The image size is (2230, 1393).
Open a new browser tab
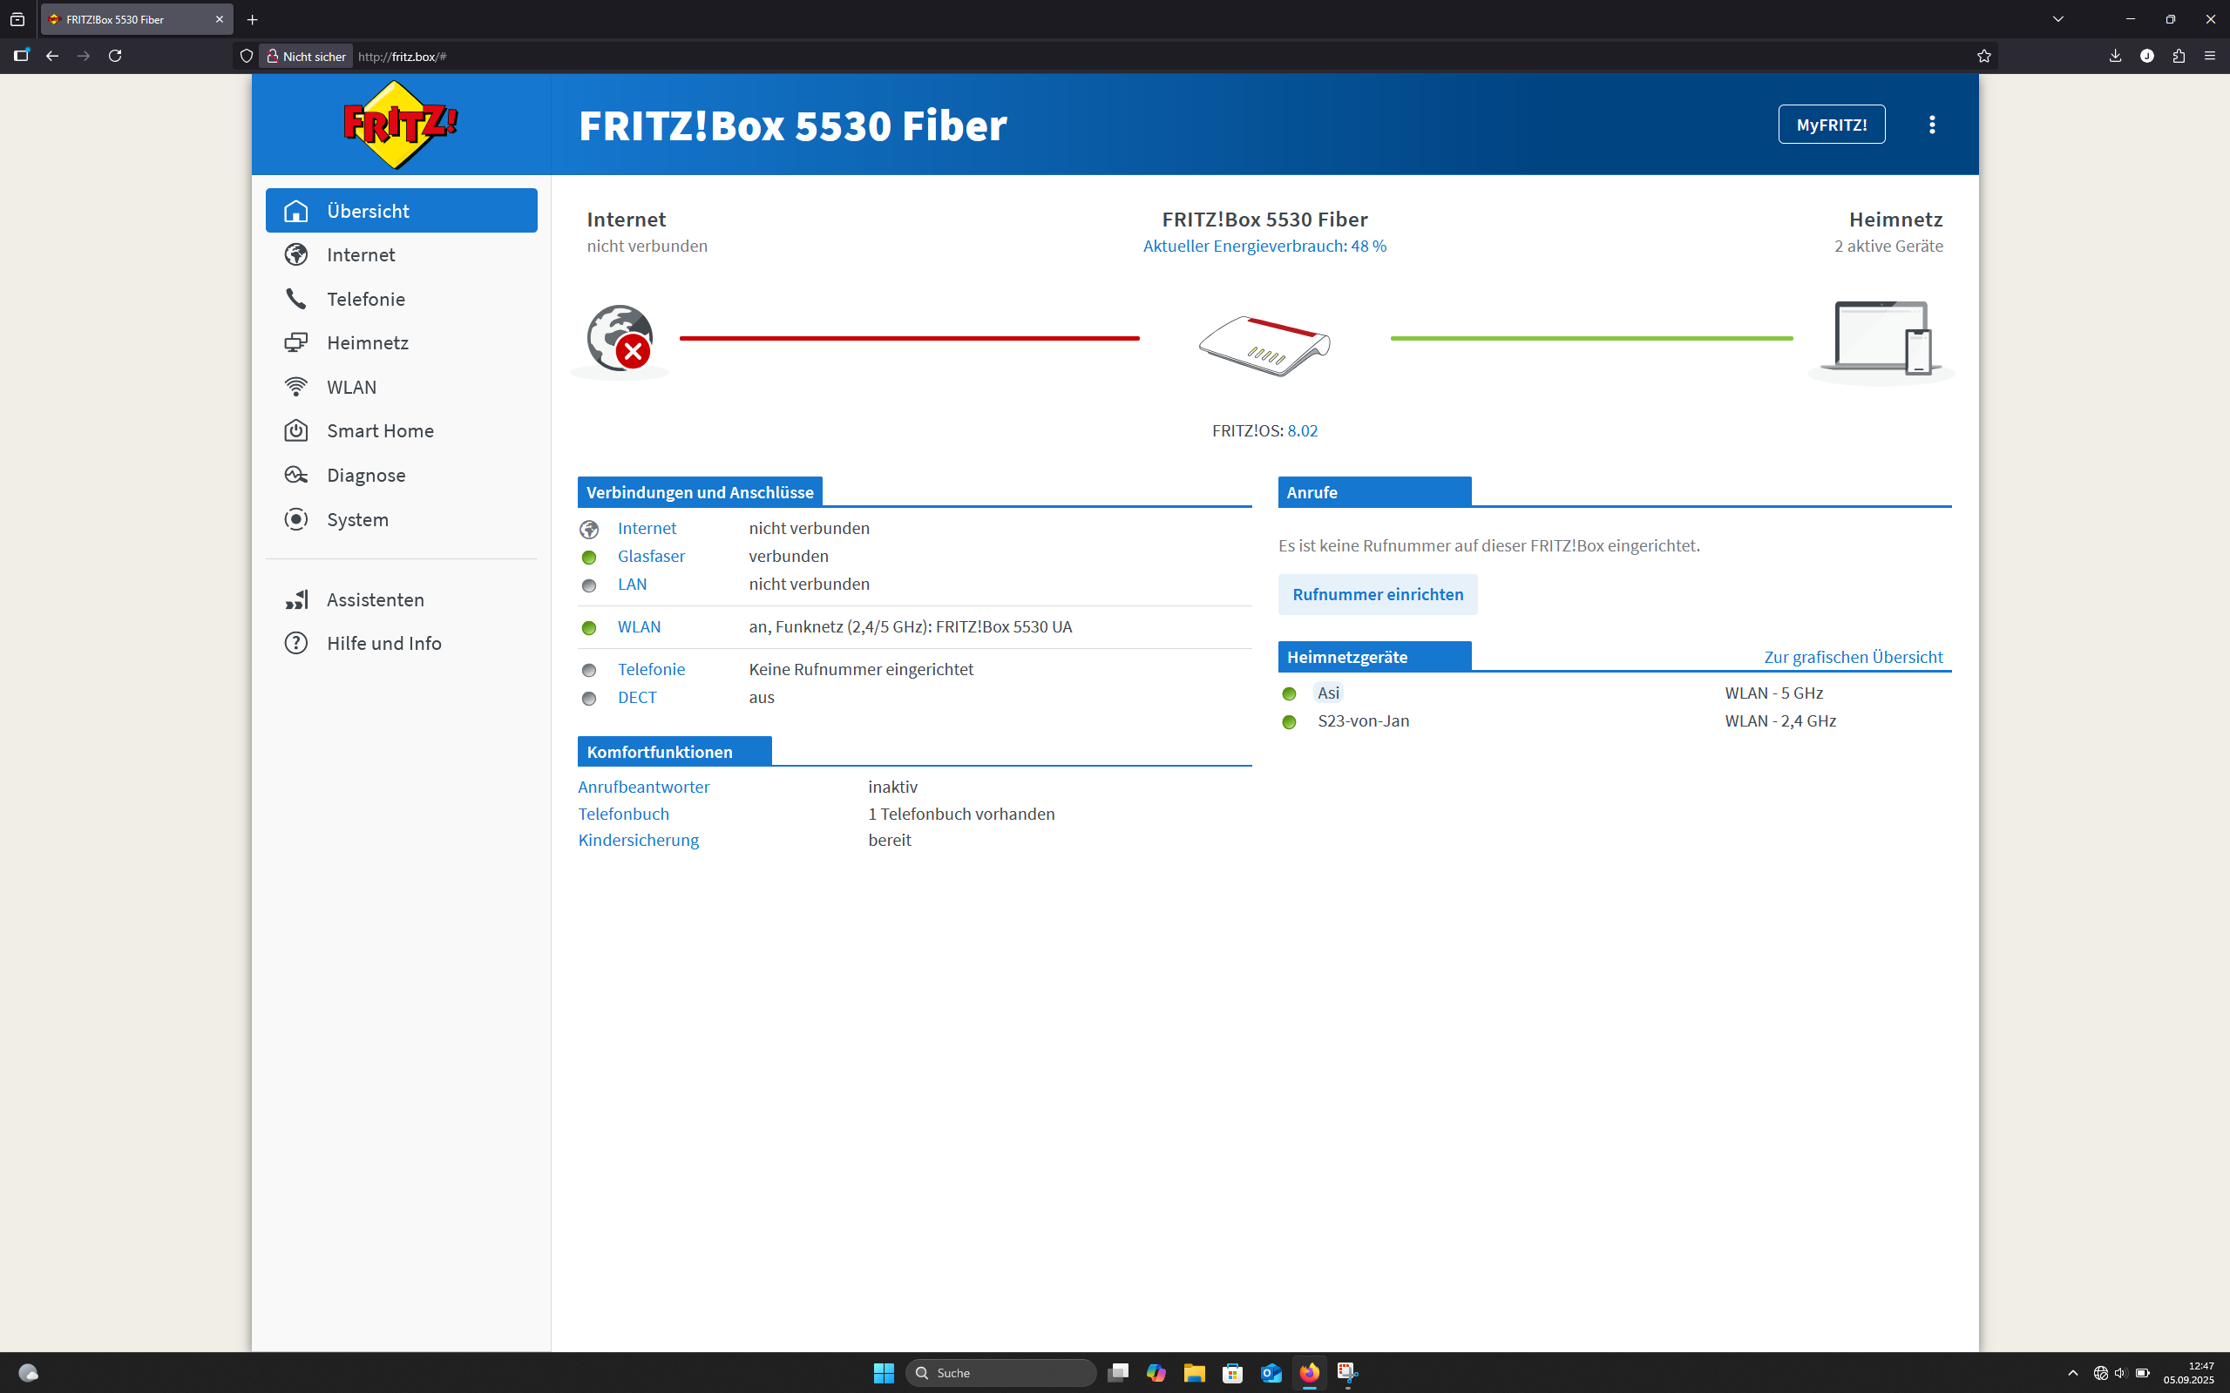point(253,19)
